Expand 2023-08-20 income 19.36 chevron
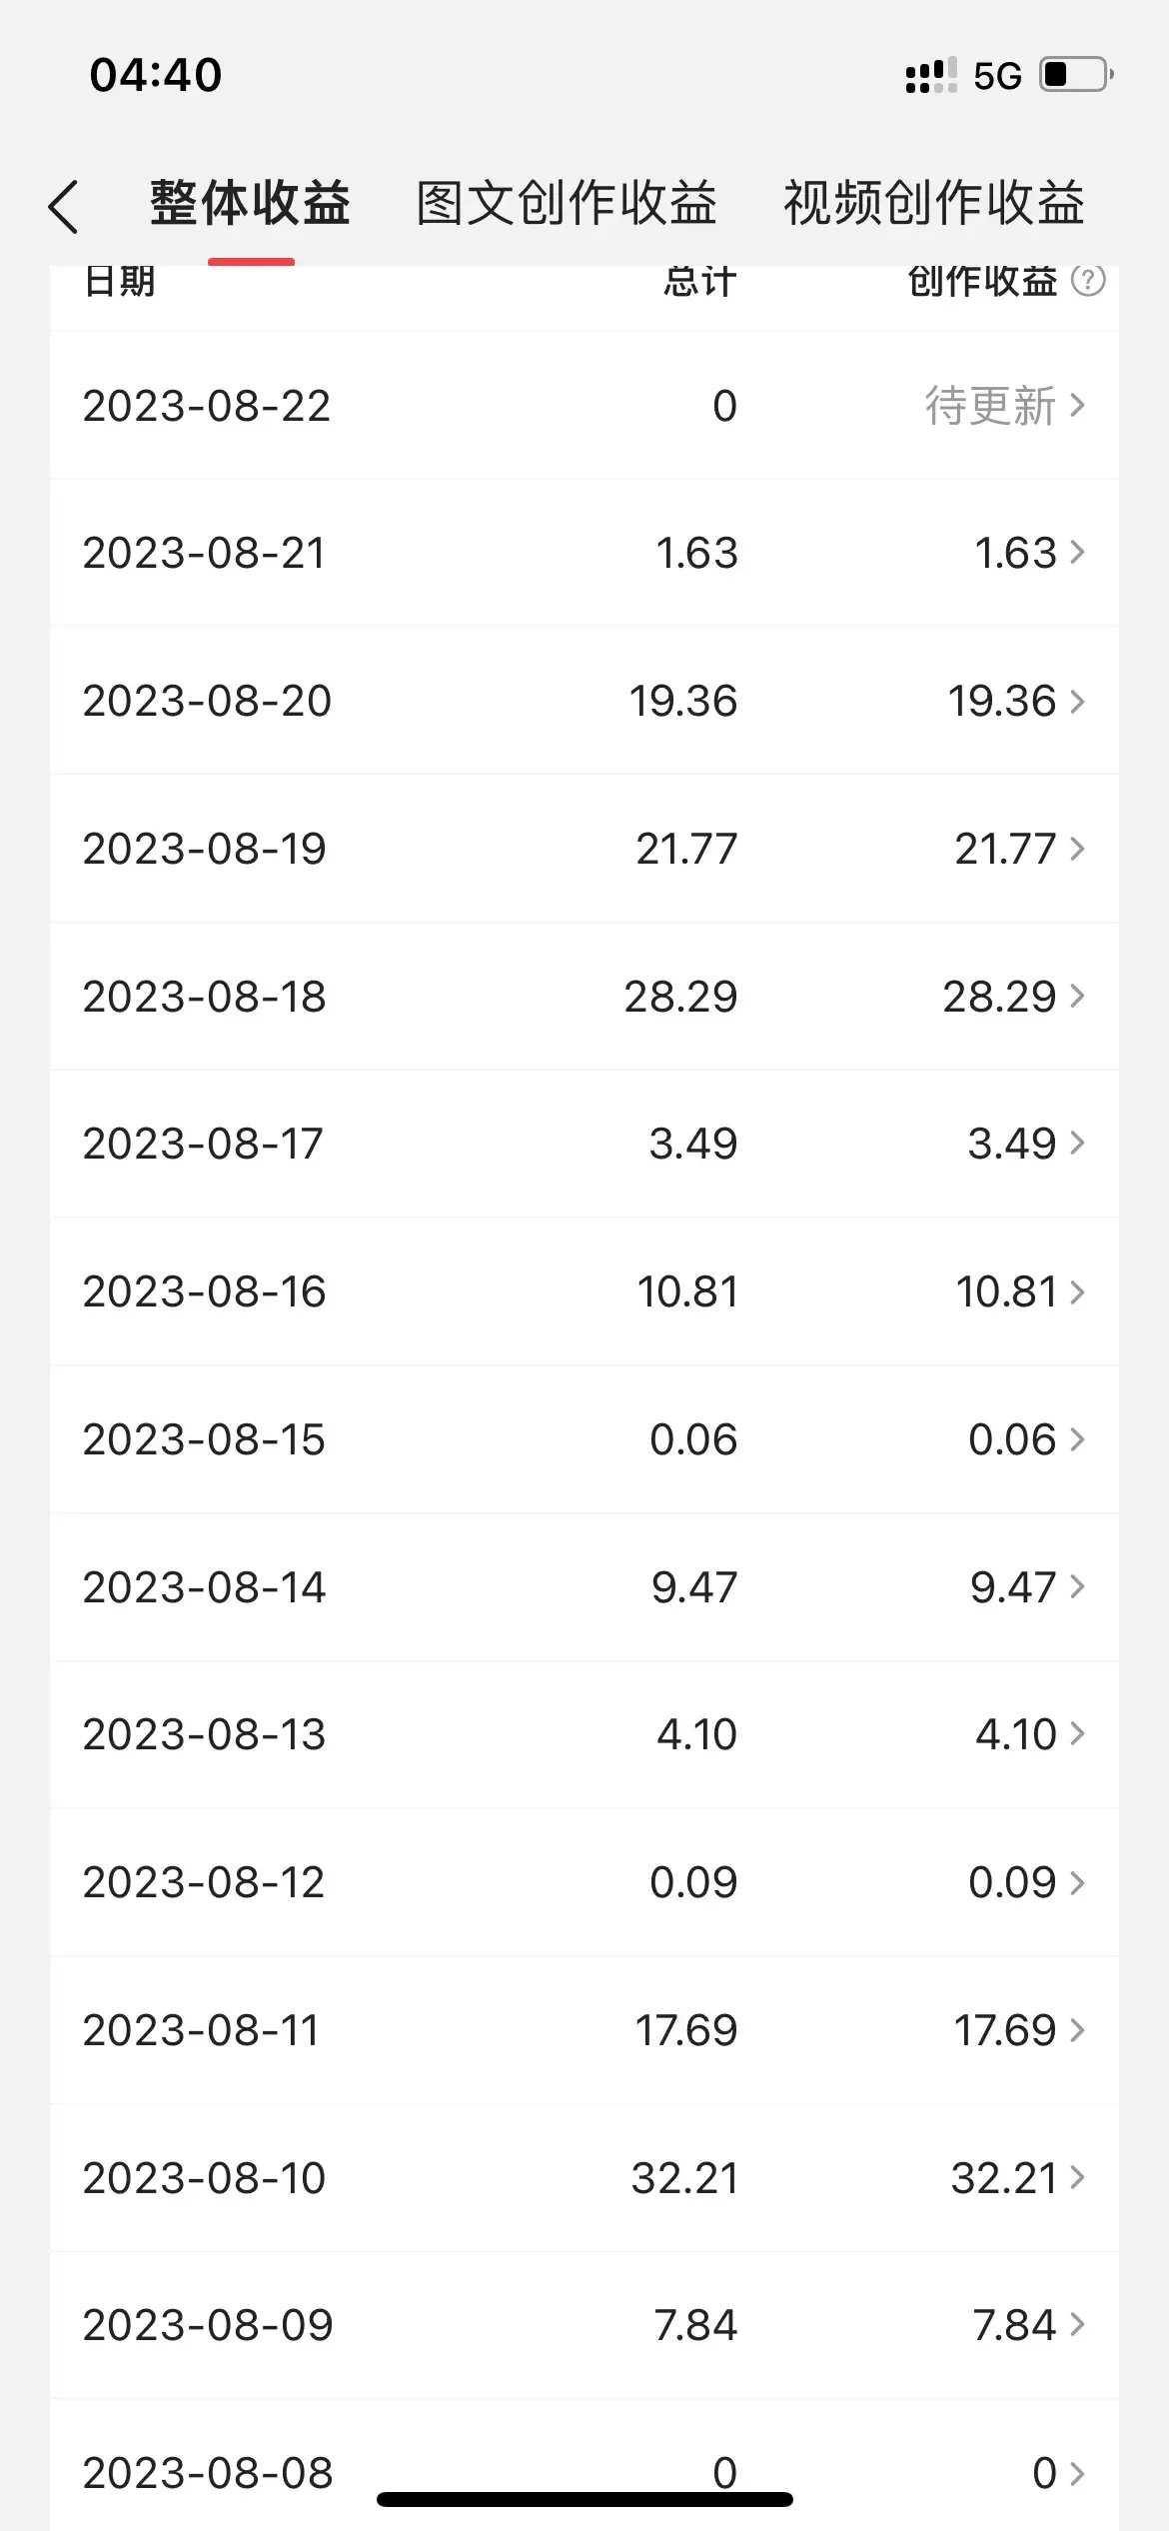1169x2531 pixels. (1077, 701)
